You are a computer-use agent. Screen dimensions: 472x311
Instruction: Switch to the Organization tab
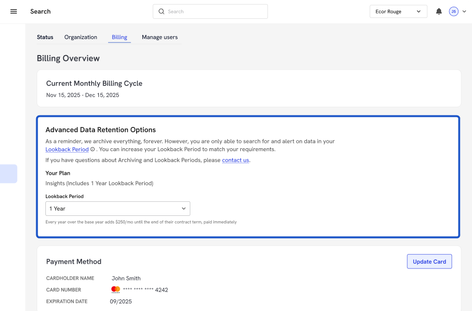tap(81, 37)
